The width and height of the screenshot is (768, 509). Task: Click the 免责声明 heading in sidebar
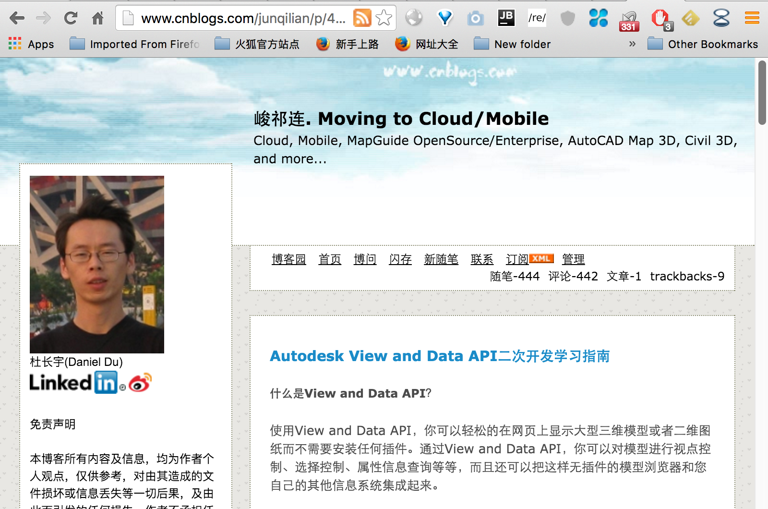point(53,424)
